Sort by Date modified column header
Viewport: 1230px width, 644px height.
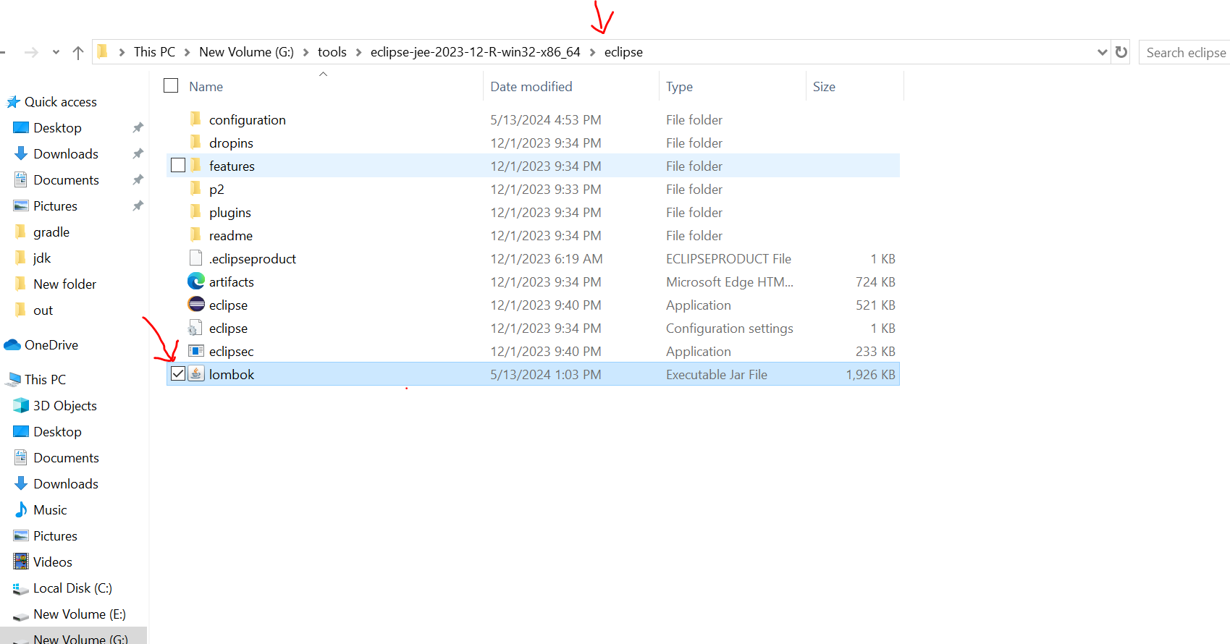531,87
